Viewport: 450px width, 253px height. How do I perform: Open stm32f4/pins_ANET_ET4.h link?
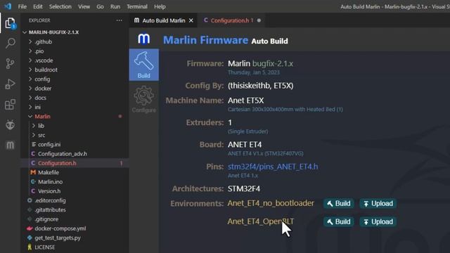(273, 167)
